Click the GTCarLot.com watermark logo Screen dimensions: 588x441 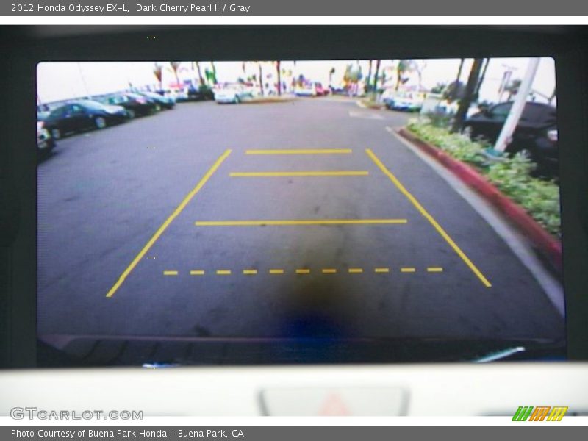click(76, 414)
